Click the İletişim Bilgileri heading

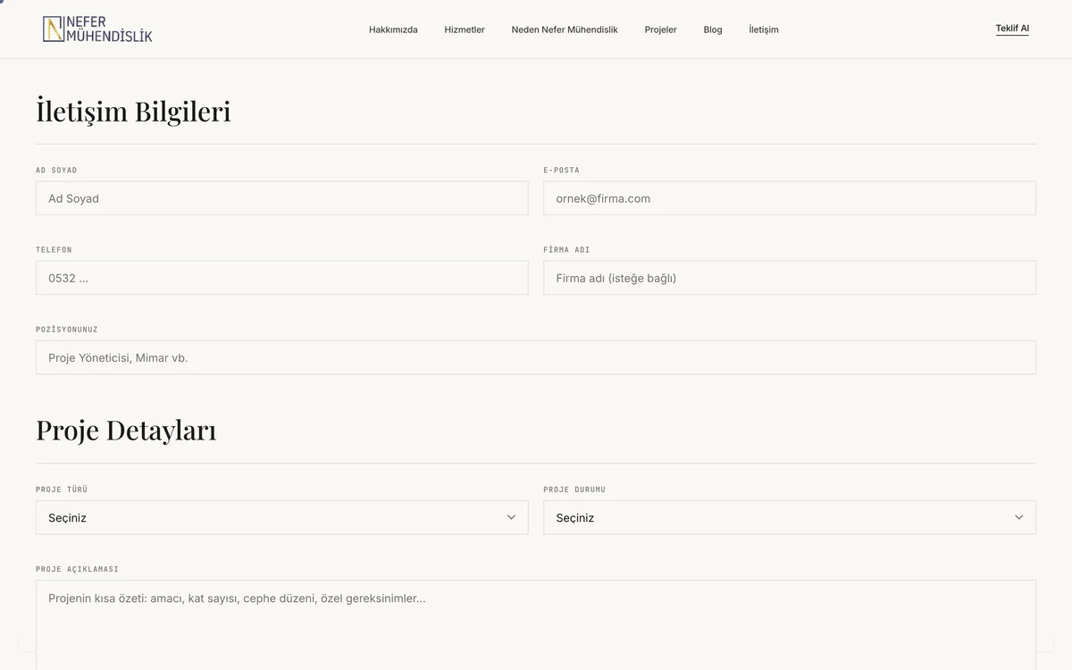click(133, 112)
